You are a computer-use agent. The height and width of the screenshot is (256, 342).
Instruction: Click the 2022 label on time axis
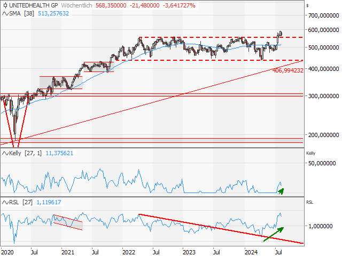(x=129, y=252)
